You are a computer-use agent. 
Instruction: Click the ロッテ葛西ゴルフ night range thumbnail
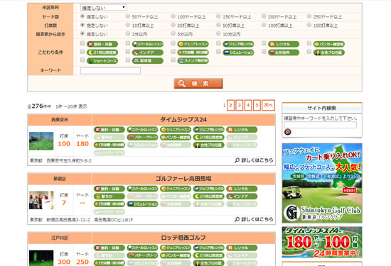(x=41, y=258)
